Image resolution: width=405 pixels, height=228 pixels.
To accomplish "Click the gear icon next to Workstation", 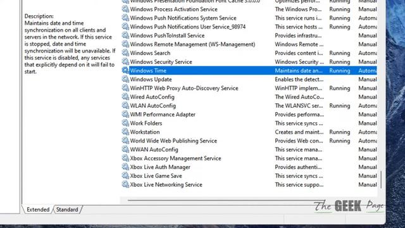I will pyautogui.click(x=125, y=132).
